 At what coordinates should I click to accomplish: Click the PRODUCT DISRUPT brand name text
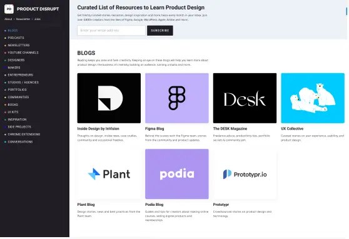pyautogui.click(x=38, y=9)
